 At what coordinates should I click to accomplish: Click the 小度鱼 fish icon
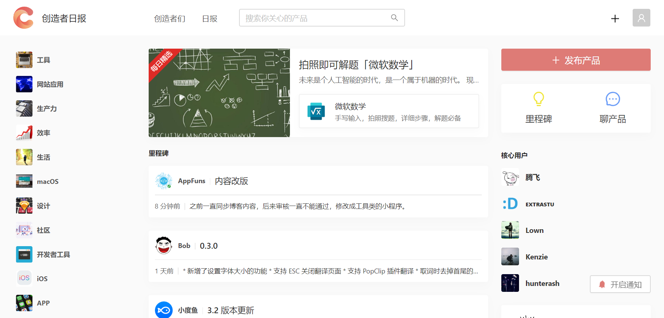click(x=164, y=310)
